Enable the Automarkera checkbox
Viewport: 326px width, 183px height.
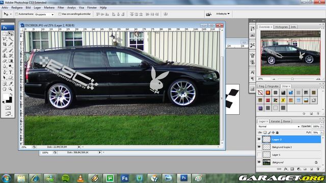(x=17, y=14)
